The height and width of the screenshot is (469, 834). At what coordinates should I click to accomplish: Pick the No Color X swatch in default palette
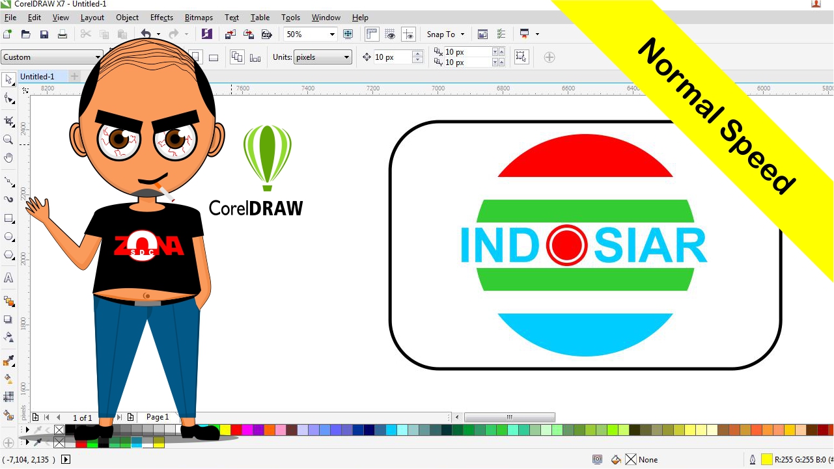(59, 430)
